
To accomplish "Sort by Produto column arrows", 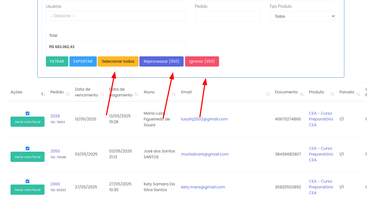I will (x=332, y=94).
